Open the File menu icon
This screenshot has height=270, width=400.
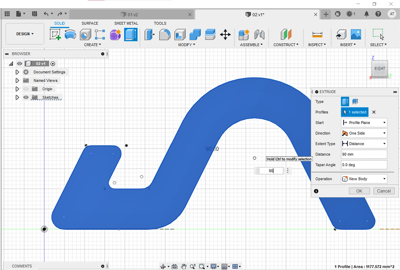coord(19,14)
